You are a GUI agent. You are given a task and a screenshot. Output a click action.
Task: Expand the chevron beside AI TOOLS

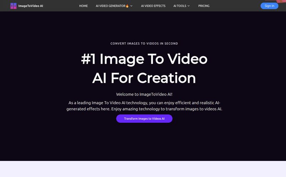coord(189,6)
